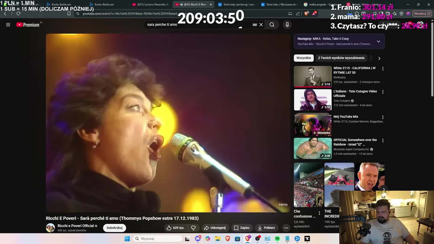Expand the next-up MIKA playlist panel

point(378,41)
